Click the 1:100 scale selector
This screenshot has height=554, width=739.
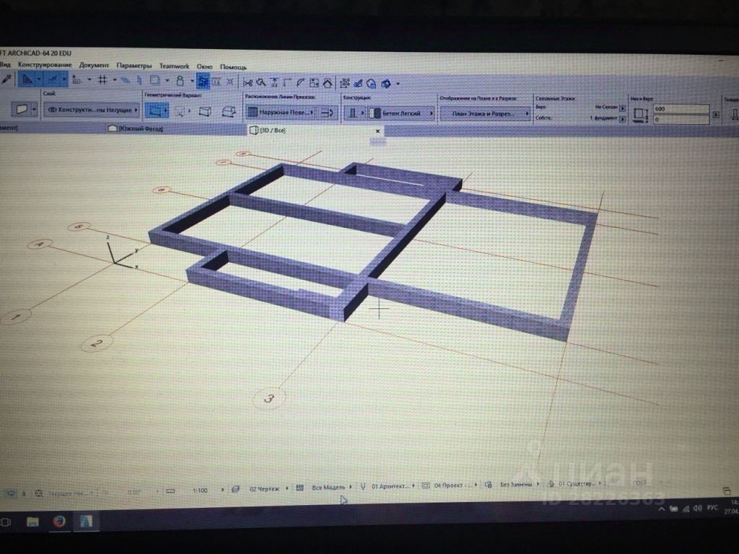201,491
